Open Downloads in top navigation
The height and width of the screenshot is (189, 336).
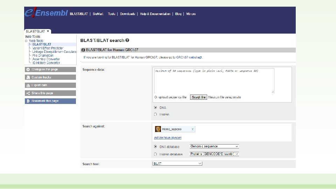tap(127, 14)
